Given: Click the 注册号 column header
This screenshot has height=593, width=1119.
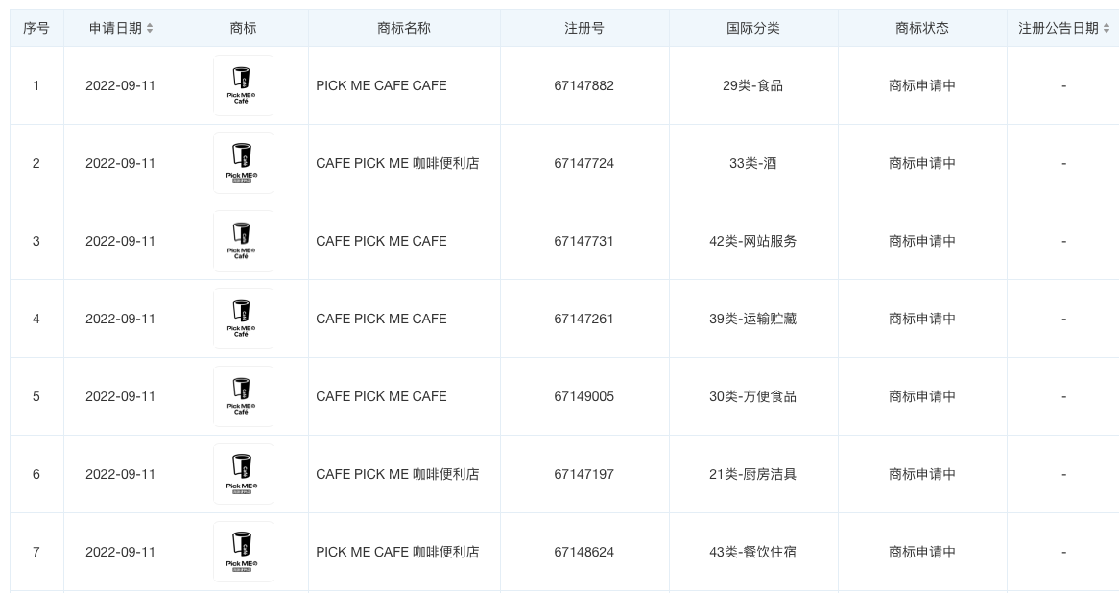Looking at the screenshot, I should [x=584, y=29].
